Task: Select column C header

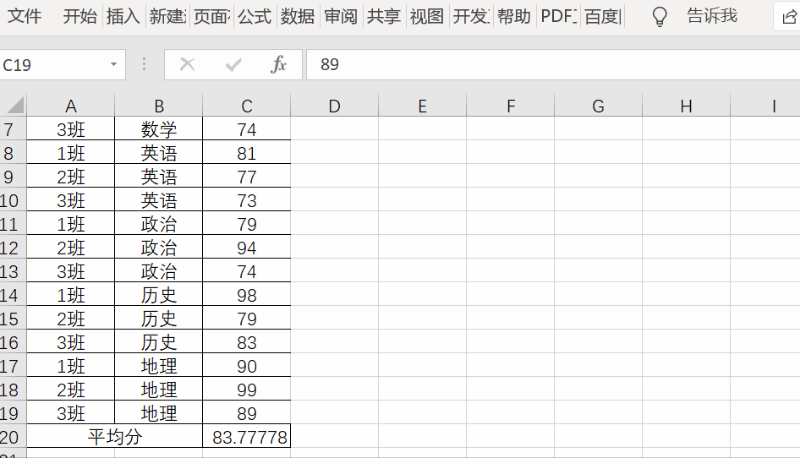Action: 247,106
